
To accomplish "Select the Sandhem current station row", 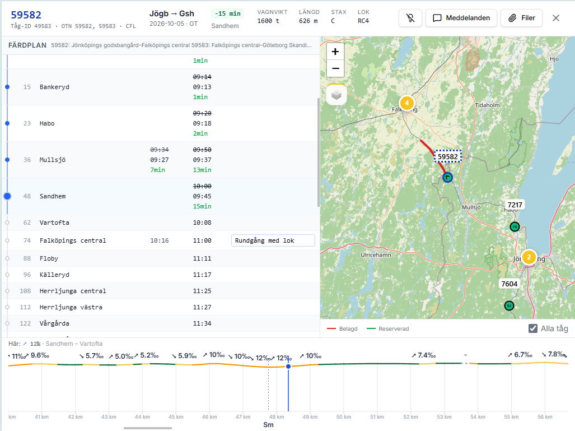I will [x=161, y=196].
